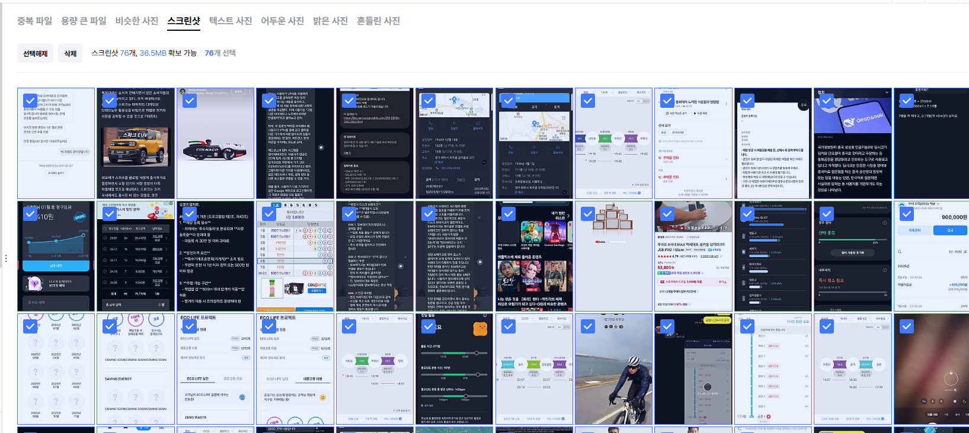Click the 선택해제 button
Viewport: 969px width, 433px height.
coord(36,53)
